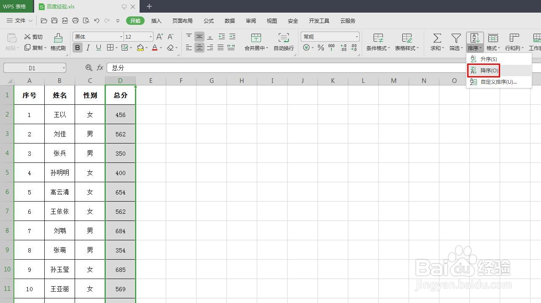541x303 pixels.
Task: Switch to 数据 tab
Action: [230, 21]
